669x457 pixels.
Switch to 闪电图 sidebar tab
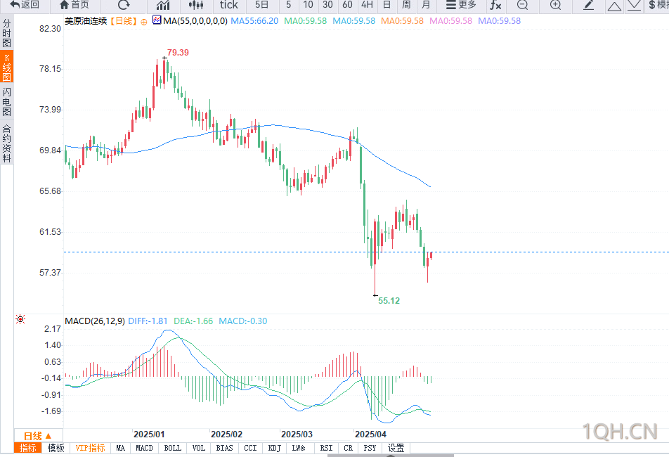tap(7, 101)
